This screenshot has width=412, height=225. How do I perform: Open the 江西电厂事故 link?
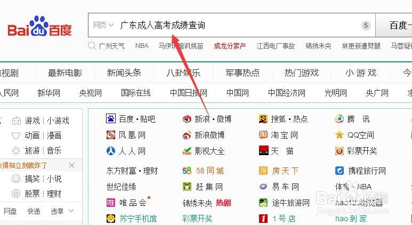click(276, 46)
